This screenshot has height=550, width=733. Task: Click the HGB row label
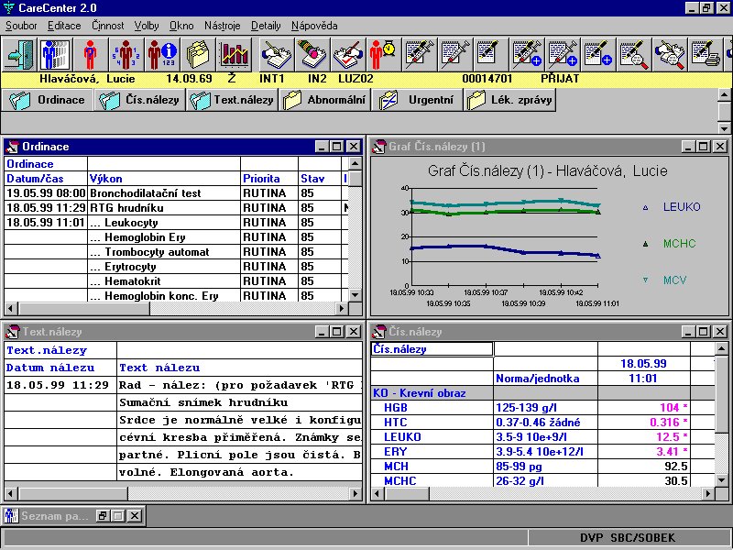click(396, 408)
